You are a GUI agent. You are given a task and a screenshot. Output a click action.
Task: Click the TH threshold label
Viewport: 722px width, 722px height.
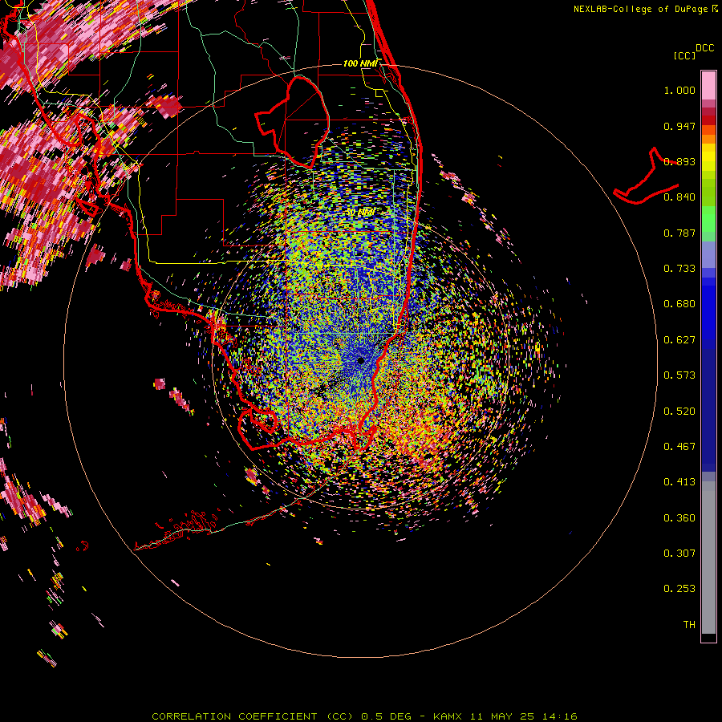689,625
